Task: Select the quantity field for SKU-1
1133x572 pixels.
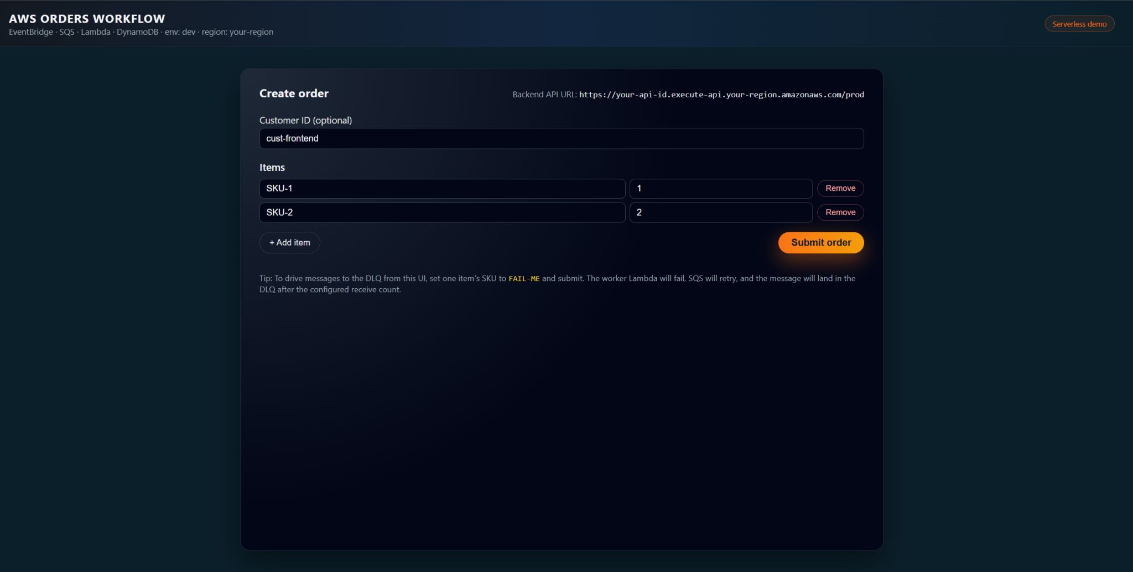Action: pyautogui.click(x=721, y=188)
